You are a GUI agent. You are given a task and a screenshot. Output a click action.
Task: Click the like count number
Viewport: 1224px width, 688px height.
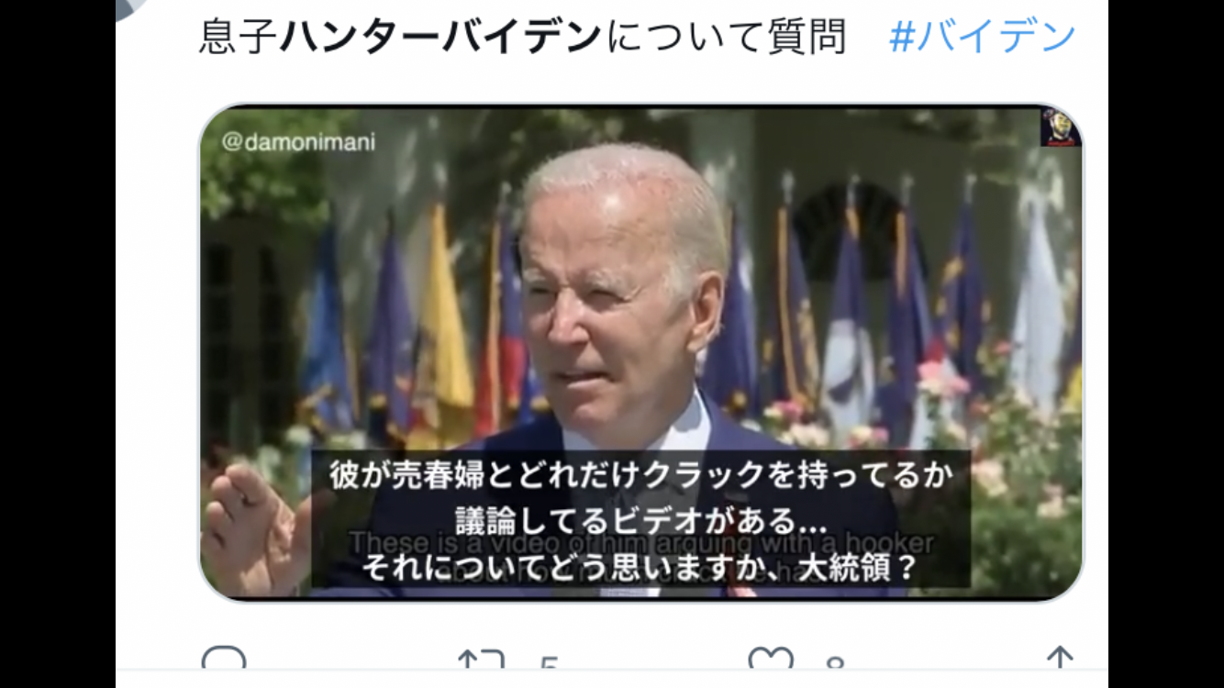(834, 664)
